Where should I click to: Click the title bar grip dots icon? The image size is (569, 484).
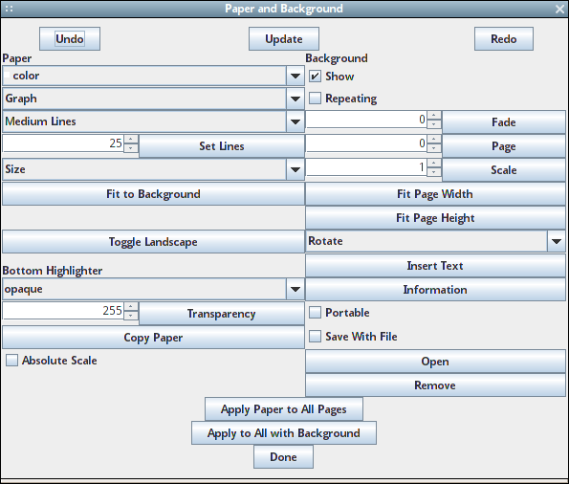coord(9,9)
